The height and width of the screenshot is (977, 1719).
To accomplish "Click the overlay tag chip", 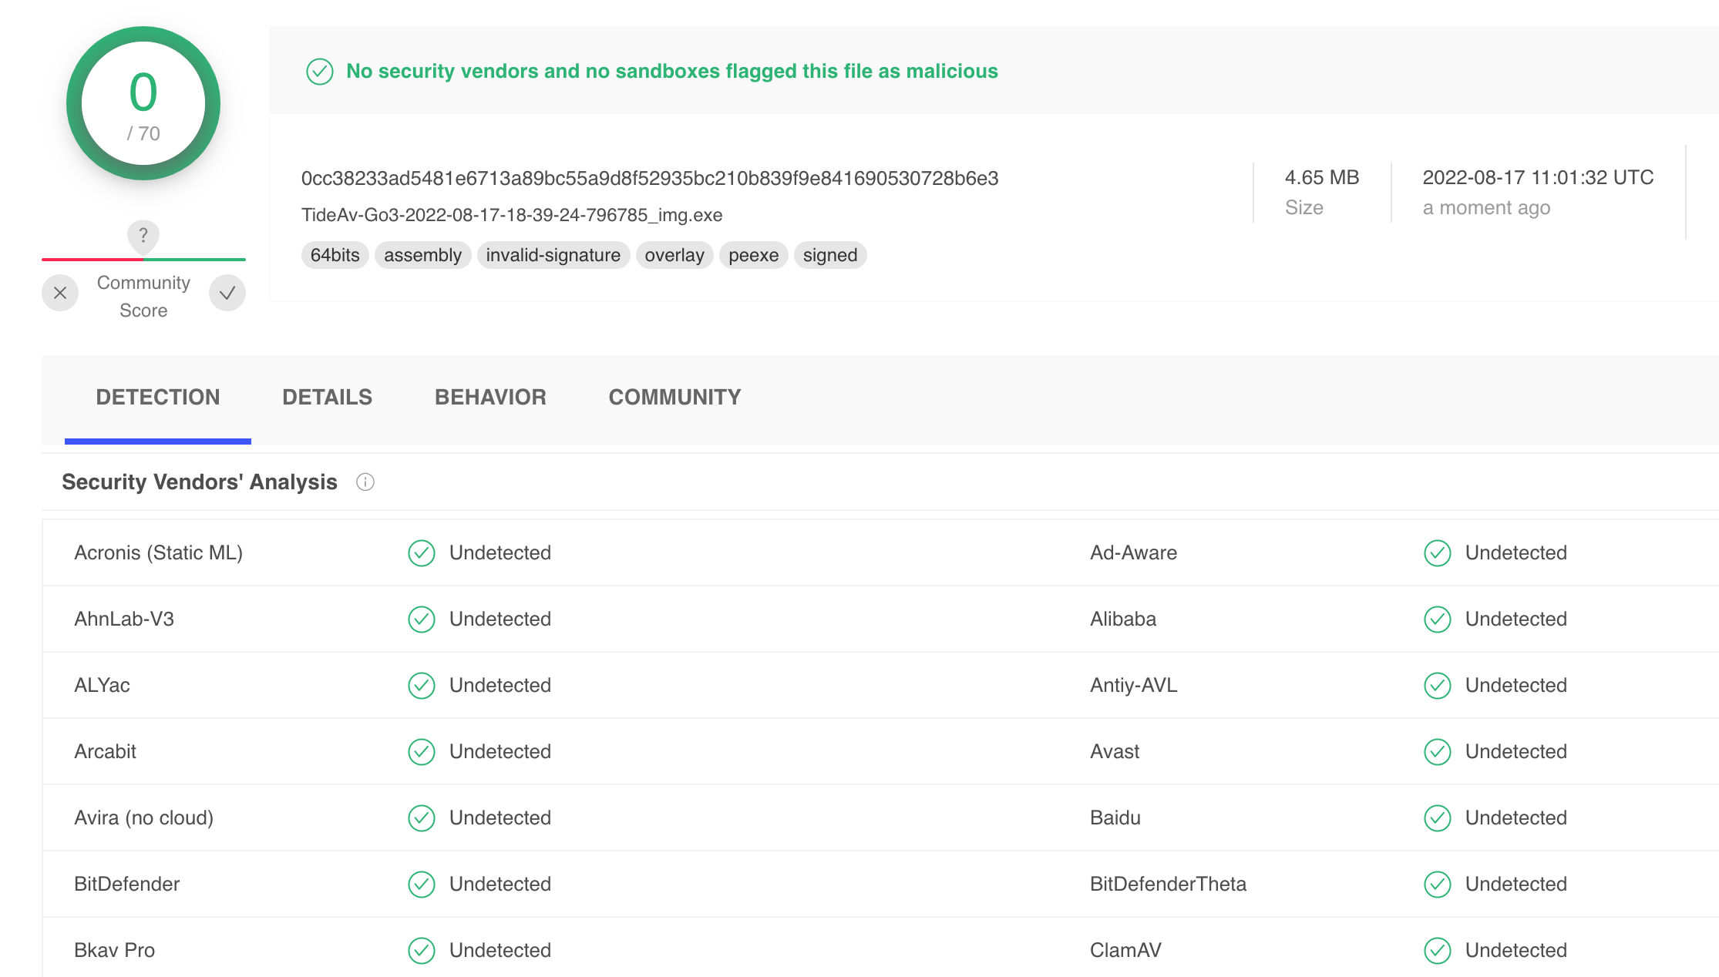I will tap(674, 256).
